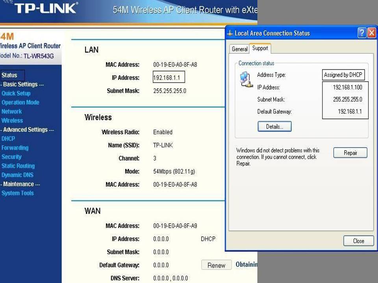Viewport: 378px width, 283px height.
Task: Go to Static Routing settings
Action: point(18,165)
